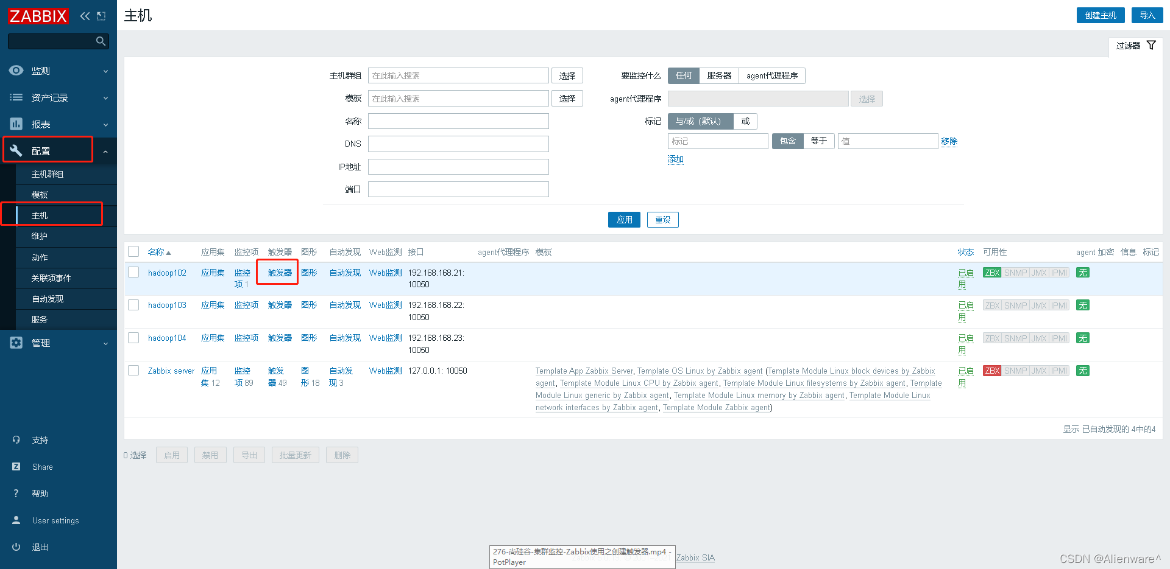Click the power icon for 退出
This screenshot has width=1170, height=569.
click(16, 547)
